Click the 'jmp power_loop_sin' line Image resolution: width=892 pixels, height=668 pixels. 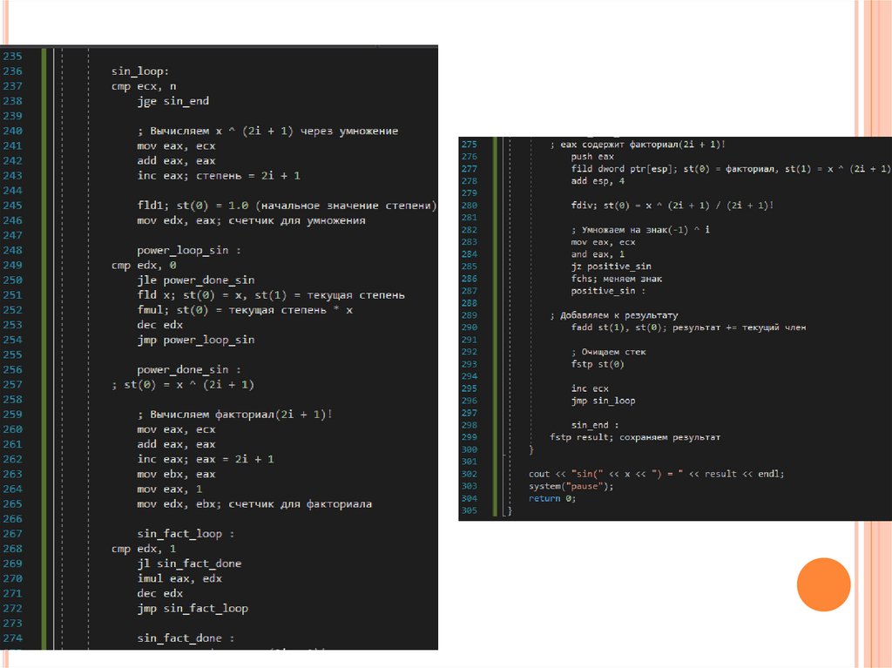pos(195,340)
